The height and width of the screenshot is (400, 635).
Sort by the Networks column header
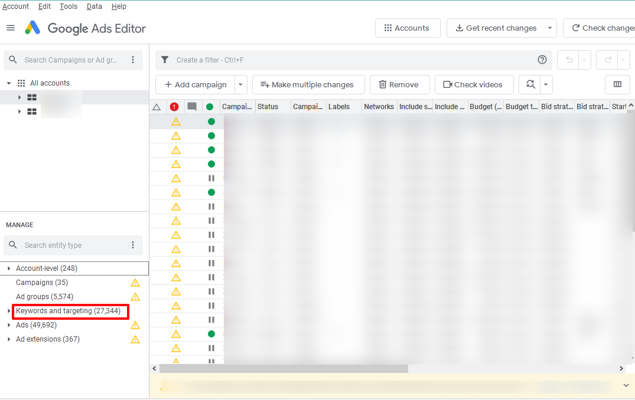pyautogui.click(x=379, y=107)
